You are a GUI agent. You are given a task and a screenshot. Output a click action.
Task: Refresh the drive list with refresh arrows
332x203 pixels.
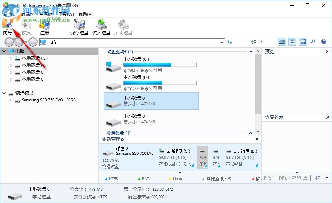click(x=229, y=42)
